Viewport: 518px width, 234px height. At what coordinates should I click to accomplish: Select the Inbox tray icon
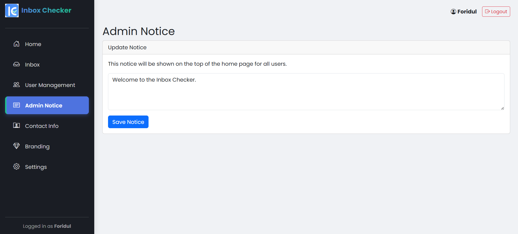click(x=16, y=64)
